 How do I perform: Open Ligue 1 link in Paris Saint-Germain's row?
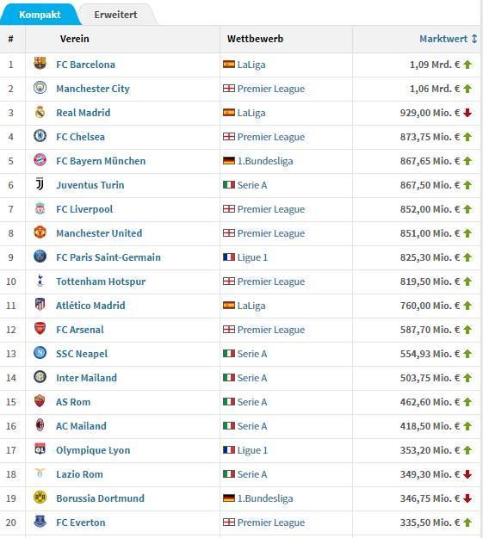252,257
